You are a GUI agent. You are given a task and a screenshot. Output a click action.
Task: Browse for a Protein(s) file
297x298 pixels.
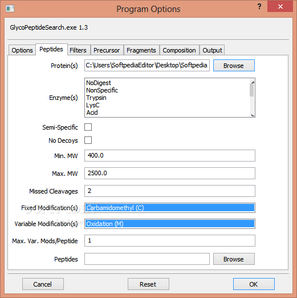coord(234,66)
